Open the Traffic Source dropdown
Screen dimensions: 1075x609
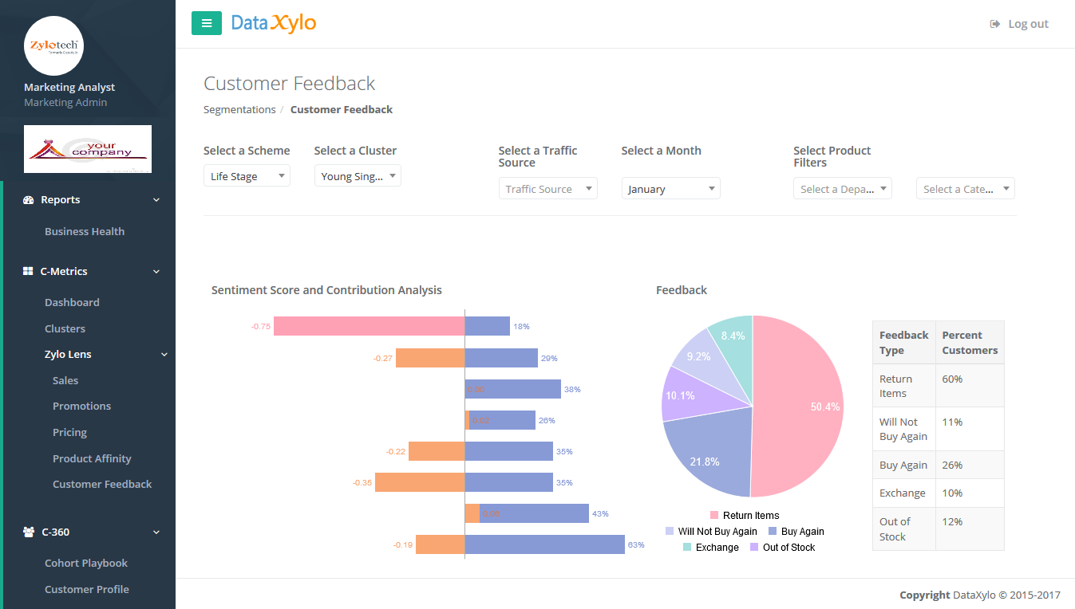(x=547, y=189)
